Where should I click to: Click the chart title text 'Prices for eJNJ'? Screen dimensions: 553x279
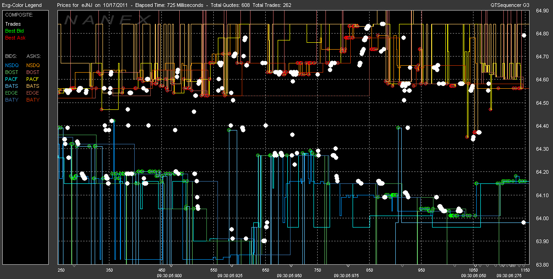point(75,5)
